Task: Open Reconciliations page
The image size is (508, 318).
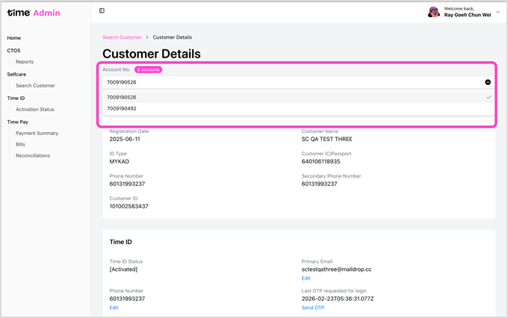Action: [33, 155]
